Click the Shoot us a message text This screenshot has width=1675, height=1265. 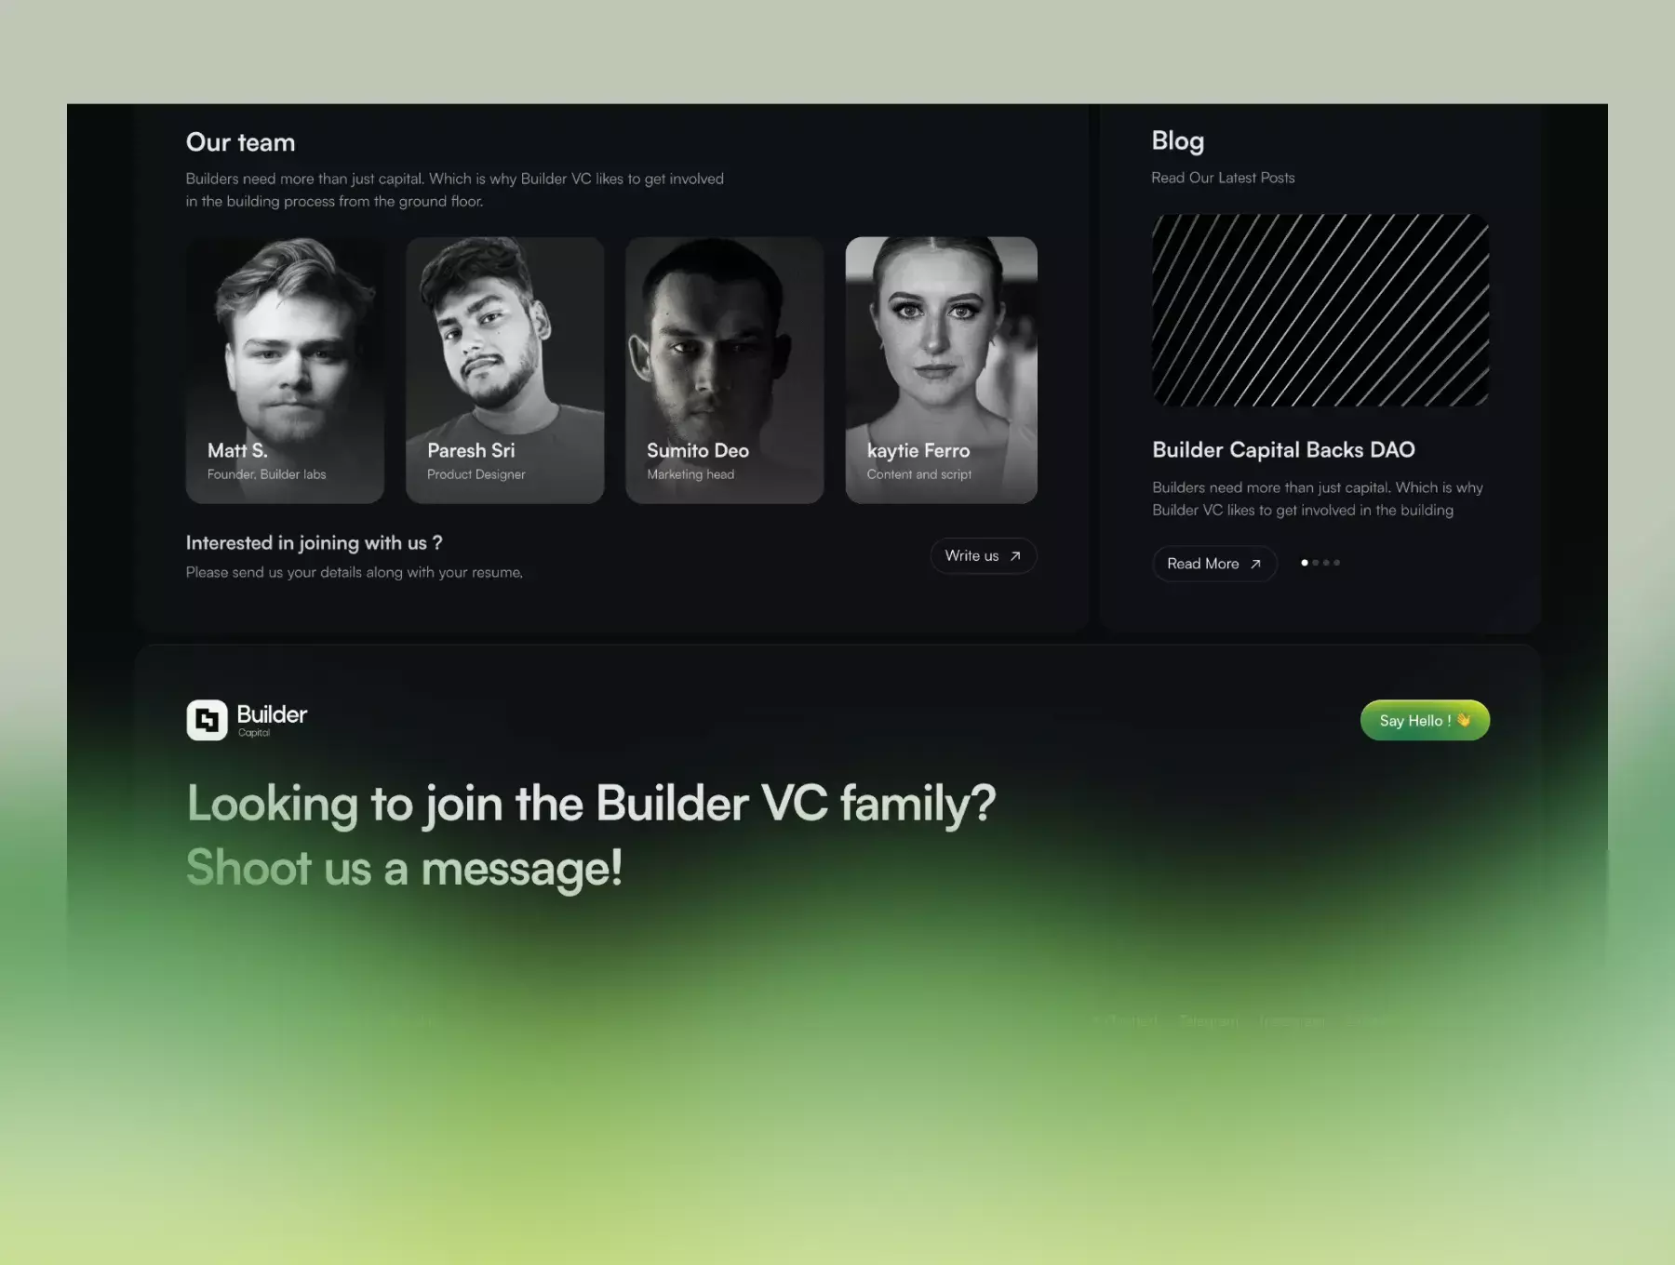tap(404, 869)
